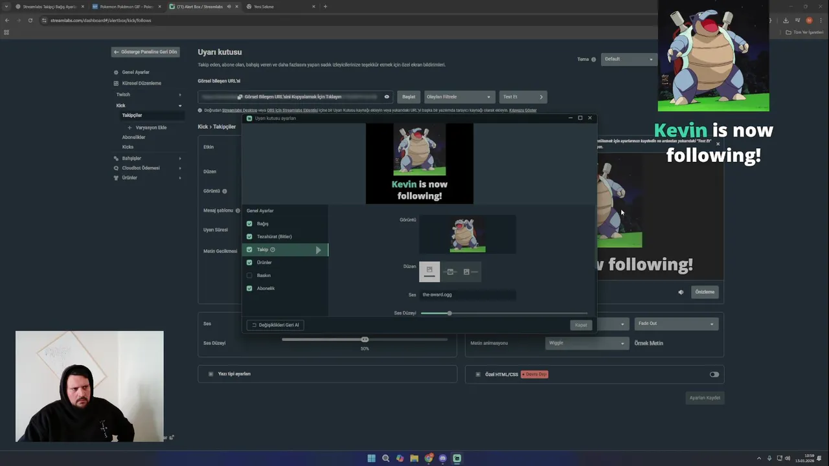
Task: Click the Bahşişler sidebar icon
Action: [x=116, y=159]
